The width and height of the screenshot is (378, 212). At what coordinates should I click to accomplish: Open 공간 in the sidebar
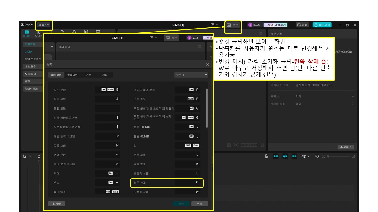[x=32, y=81]
